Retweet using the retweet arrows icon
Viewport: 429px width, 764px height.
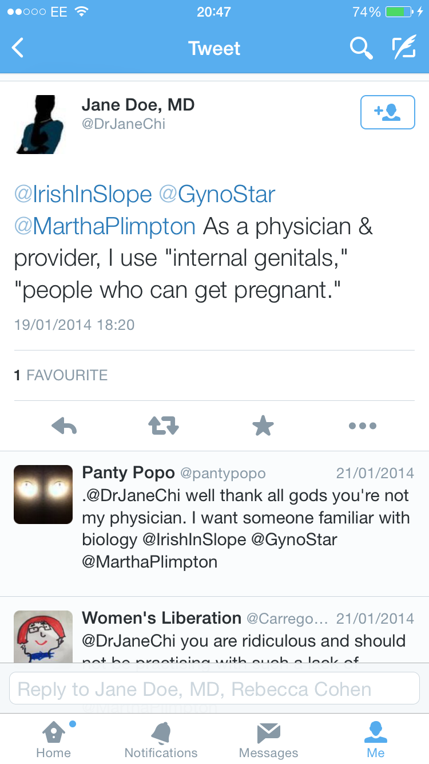pos(164,426)
